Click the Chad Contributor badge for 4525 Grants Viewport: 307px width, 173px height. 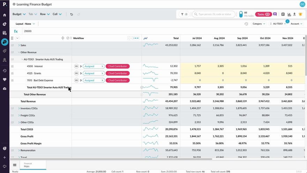(x=118, y=73)
